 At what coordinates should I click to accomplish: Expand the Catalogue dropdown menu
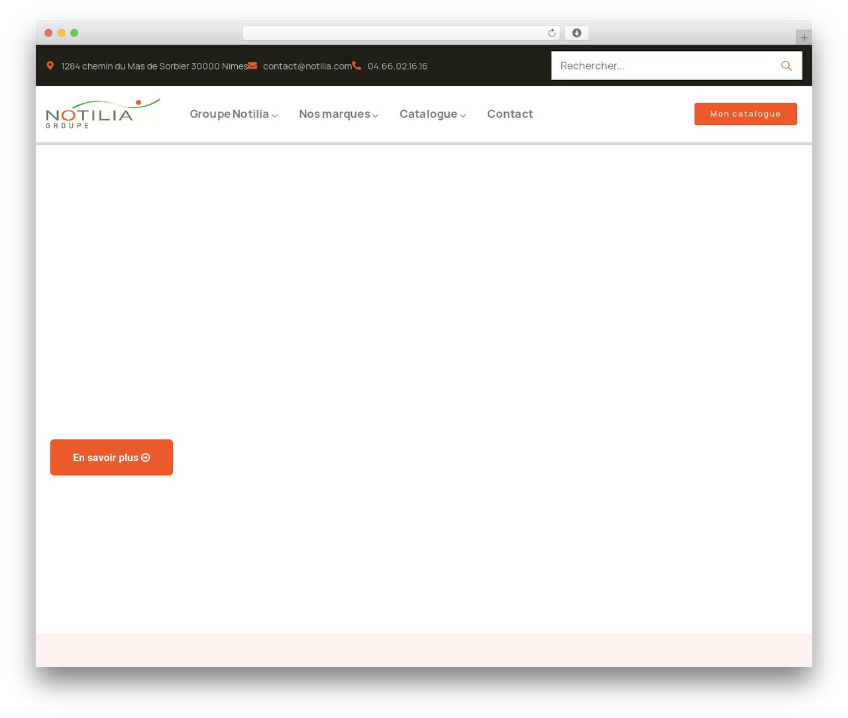tap(433, 114)
